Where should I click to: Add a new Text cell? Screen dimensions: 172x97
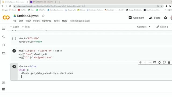coord(26,27)
